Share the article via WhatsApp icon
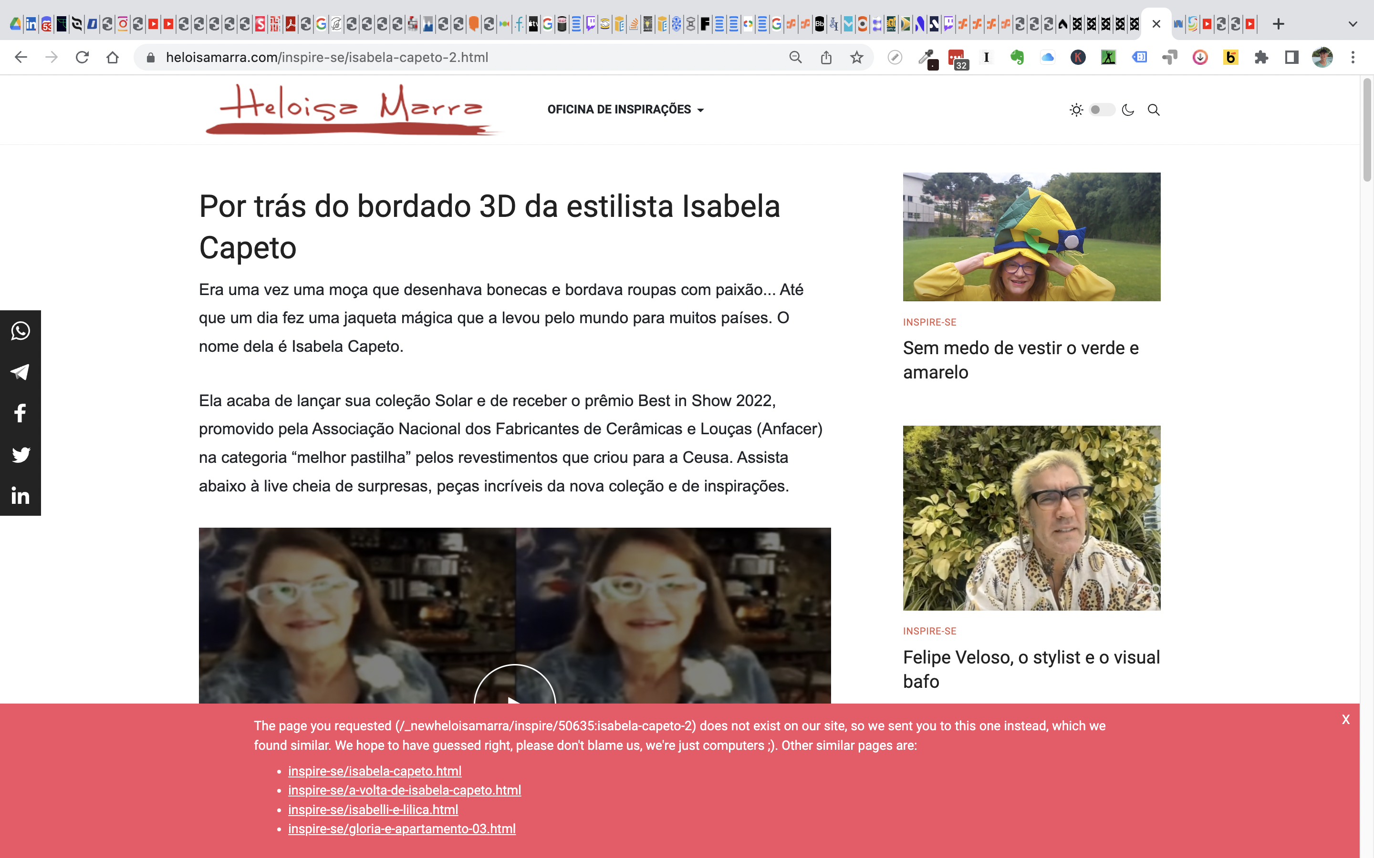Viewport: 1374px width, 858px height. coord(21,331)
